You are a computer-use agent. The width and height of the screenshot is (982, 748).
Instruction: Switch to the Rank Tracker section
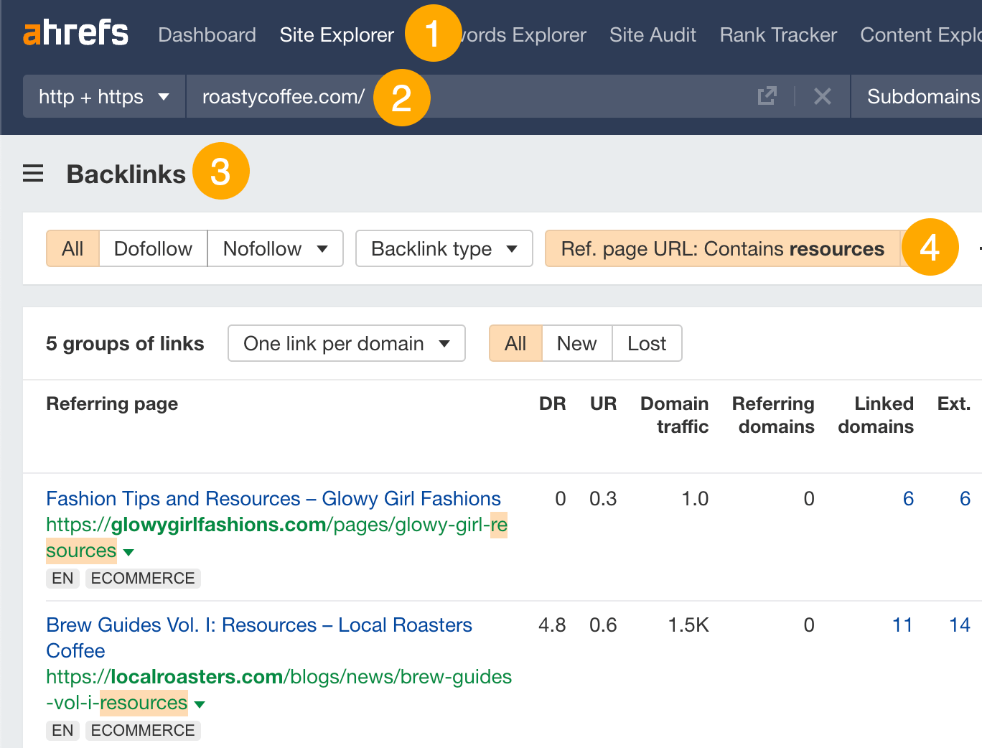(x=777, y=34)
